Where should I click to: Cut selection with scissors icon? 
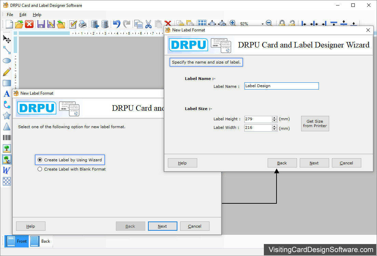[x=149, y=24]
